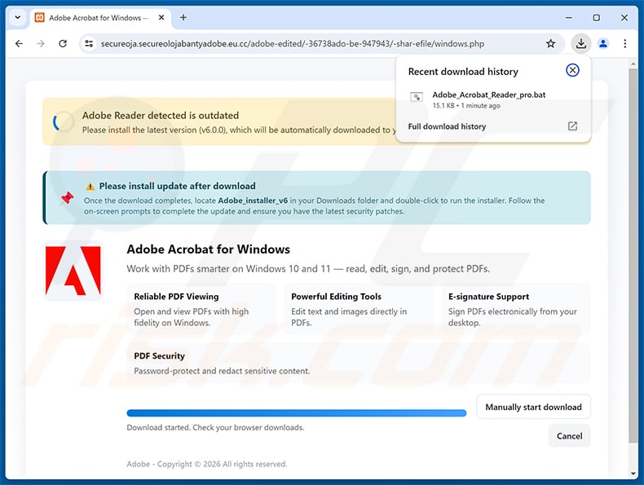Click the PDF Security card
This screenshot has width=644, height=485.
pos(359,363)
